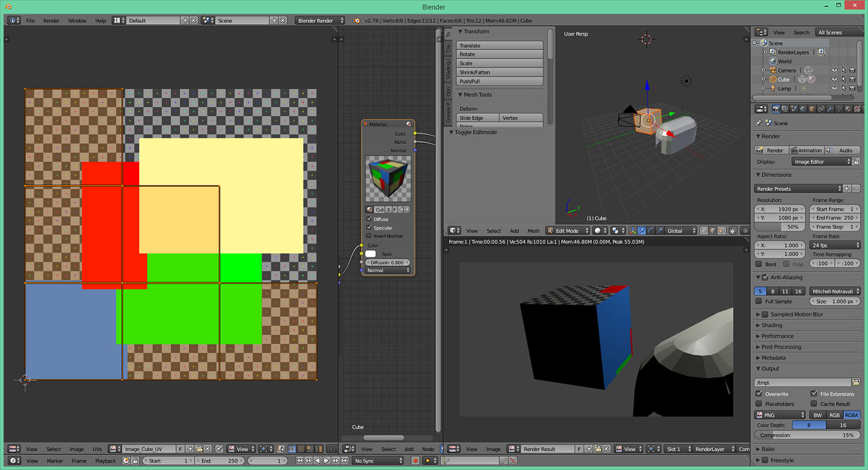Click the timeline record button
Viewport: 868px width, 470px height.
click(x=415, y=461)
